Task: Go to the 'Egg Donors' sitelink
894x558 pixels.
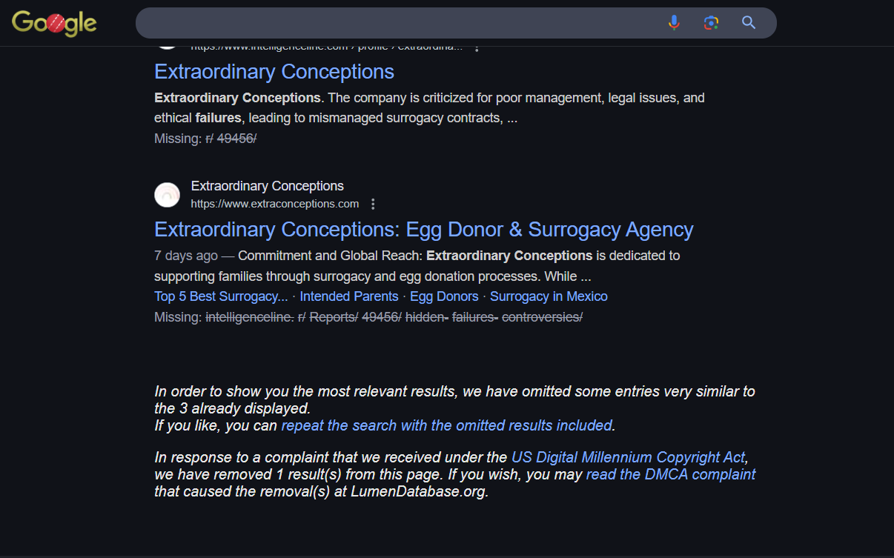Action: pos(444,296)
